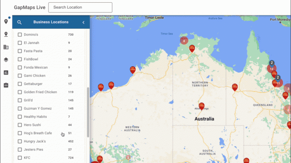
Task: Click the underlined pin drop sidebar icon
Action: (x=6, y=34)
